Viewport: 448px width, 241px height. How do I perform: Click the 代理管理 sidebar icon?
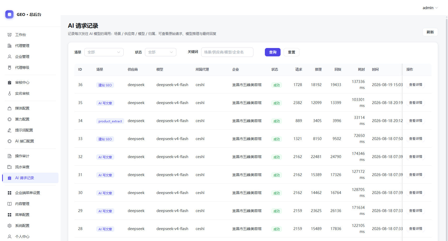(10, 46)
